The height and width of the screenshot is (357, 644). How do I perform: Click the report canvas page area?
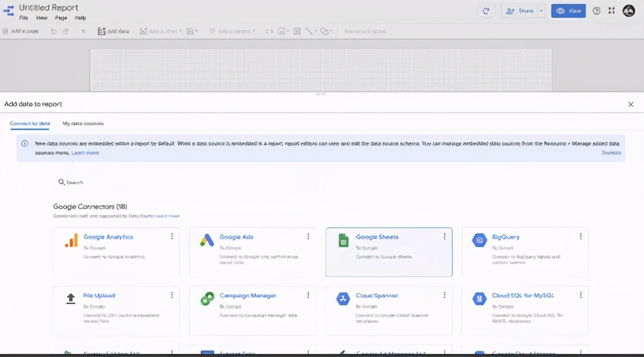(321, 70)
